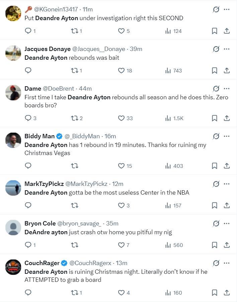Bookmark Biddy Man's Christmas Vegas tweet
Viewport: 237px width, 302px height.
pos(215,166)
